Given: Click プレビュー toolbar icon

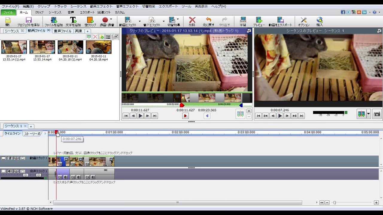Looking at the screenshot, I should coord(259,22).
